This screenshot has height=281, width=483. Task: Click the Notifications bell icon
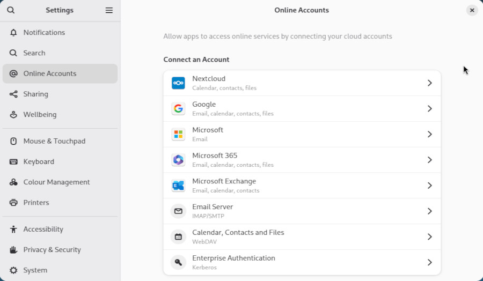13,32
